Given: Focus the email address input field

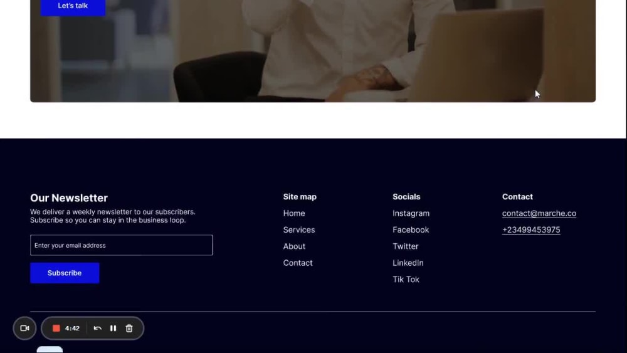Looking at the screenshot, I should 122,245.
